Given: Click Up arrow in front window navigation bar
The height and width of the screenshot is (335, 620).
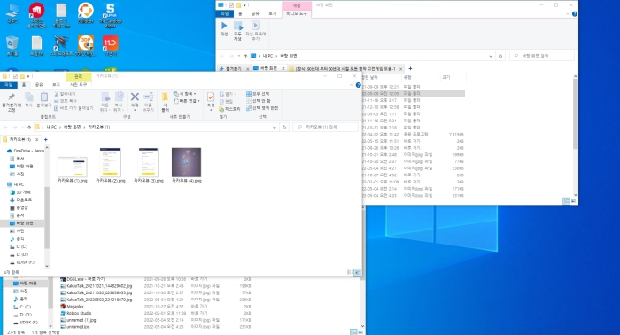Looking at the screenshot, I should coord(29,128).
